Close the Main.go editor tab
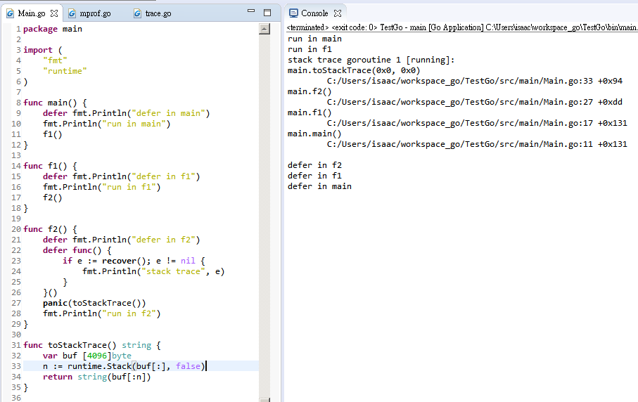Image resolution: width=638 pixels, height=402 pixels. coord(54,13)
